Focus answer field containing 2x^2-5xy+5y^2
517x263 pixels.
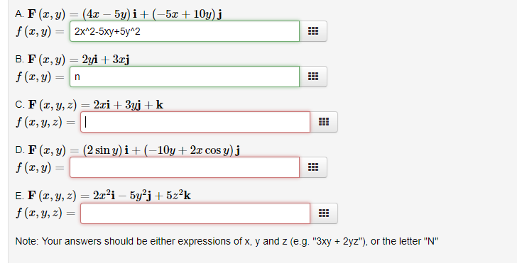tap(185, 31)
